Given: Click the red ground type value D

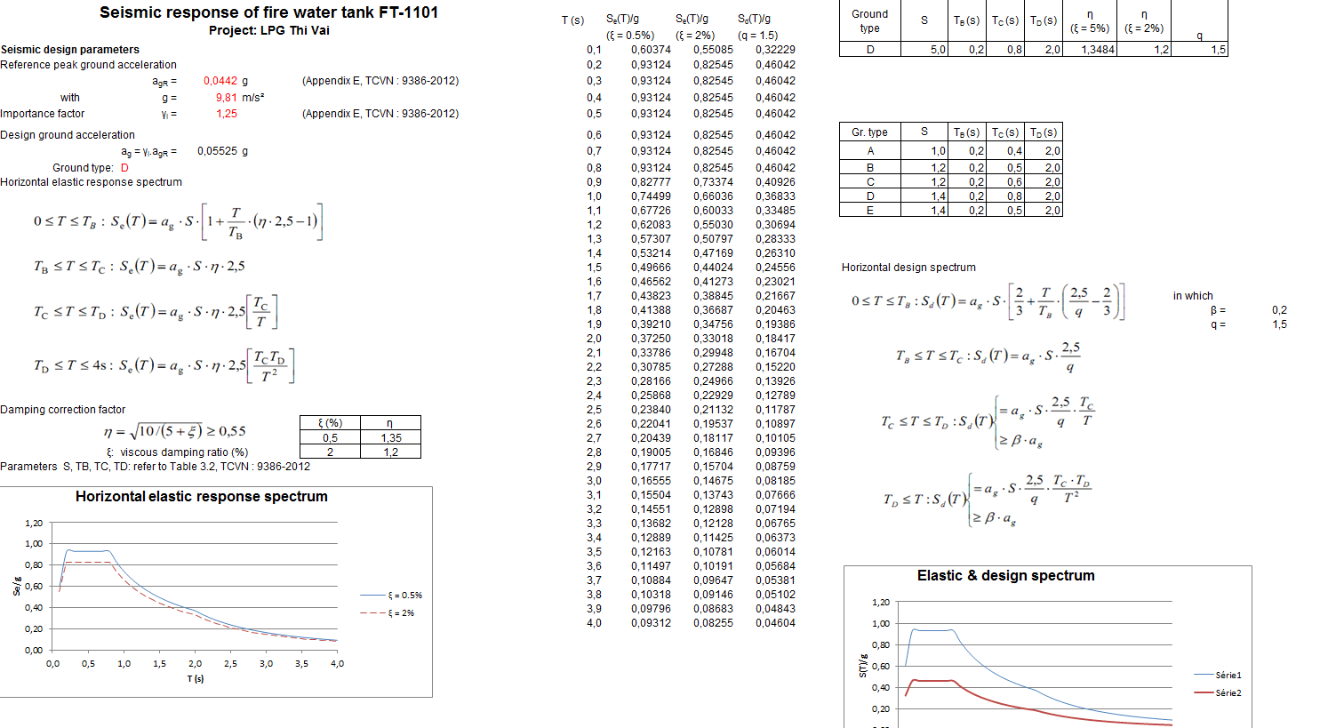Looking at the screenshot, I should coord(124,168).
